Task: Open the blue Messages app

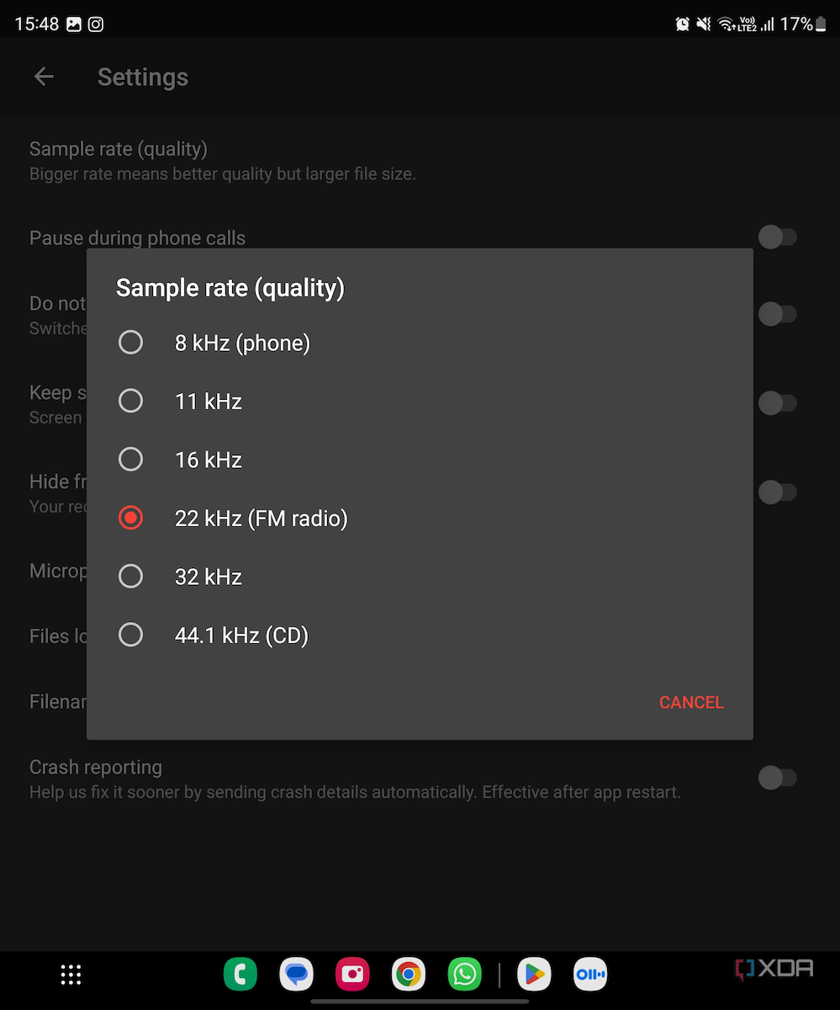Action: coord(296,975)
